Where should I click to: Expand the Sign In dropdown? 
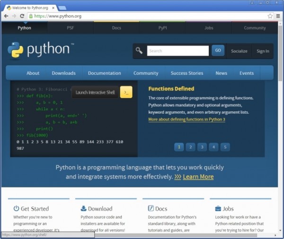[263, 51]
